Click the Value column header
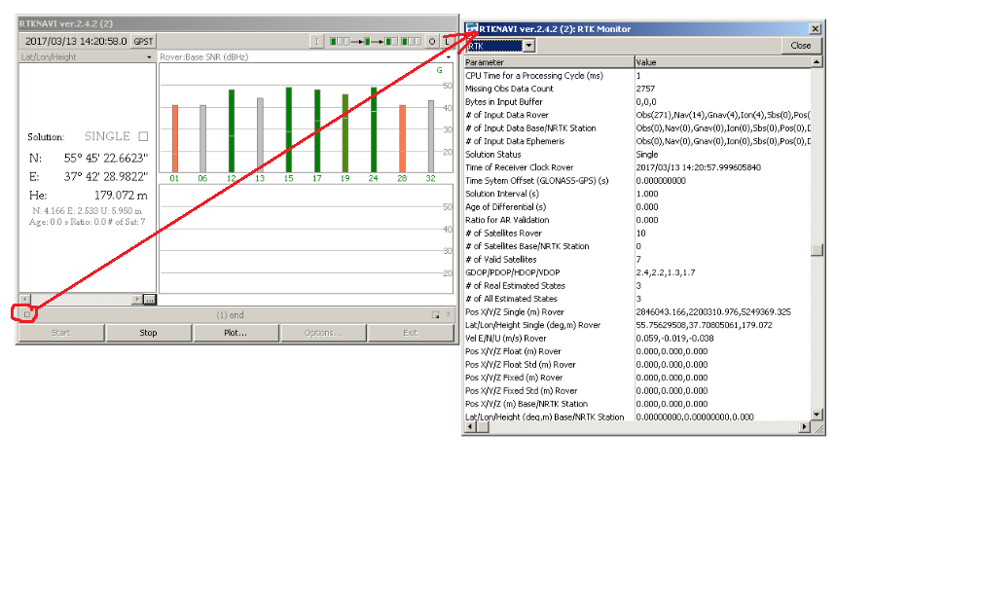This screenshot has height=613, width=981. pos(720,62)
